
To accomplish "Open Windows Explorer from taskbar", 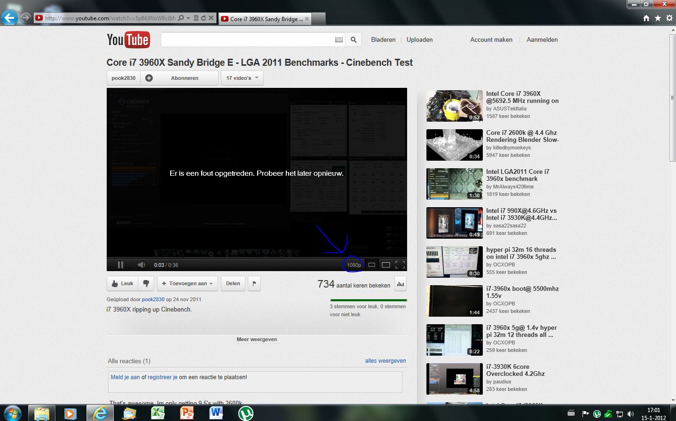I will click(41, 413).
